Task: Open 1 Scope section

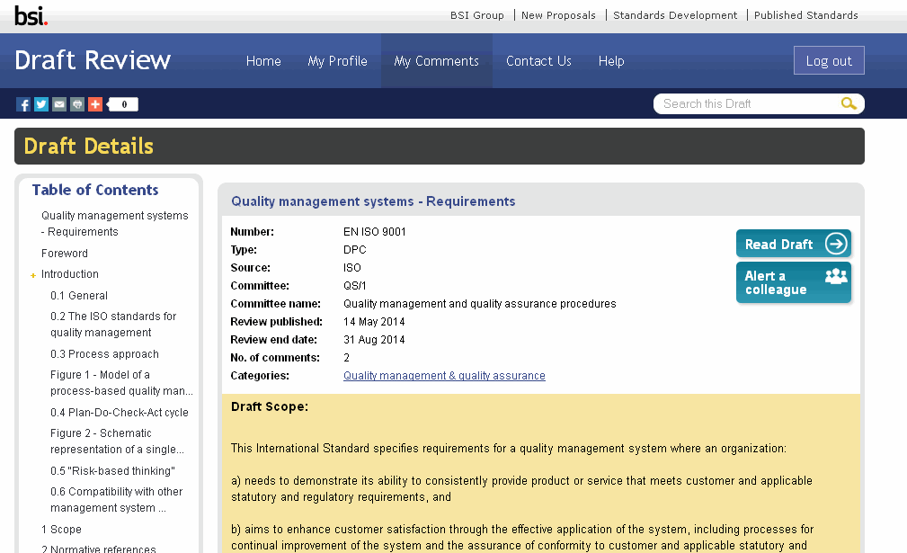Action: click(x=61, y=530)
